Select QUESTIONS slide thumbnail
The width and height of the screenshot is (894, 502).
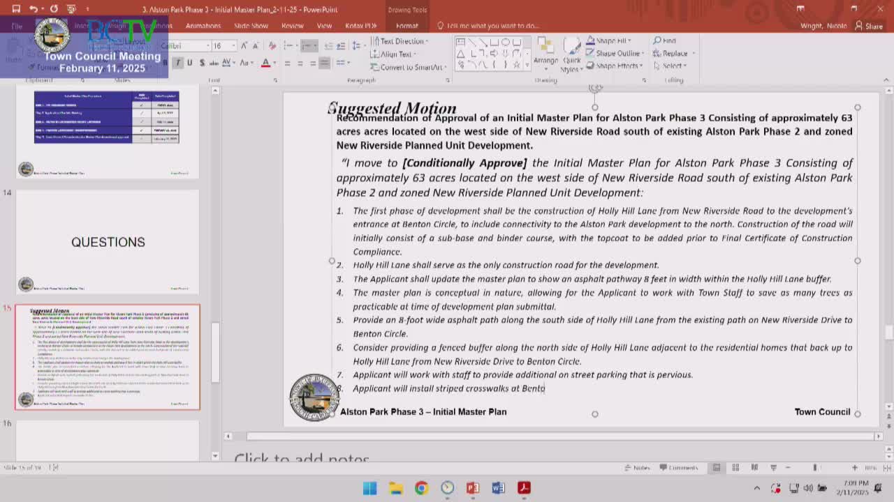click(108, 242)
